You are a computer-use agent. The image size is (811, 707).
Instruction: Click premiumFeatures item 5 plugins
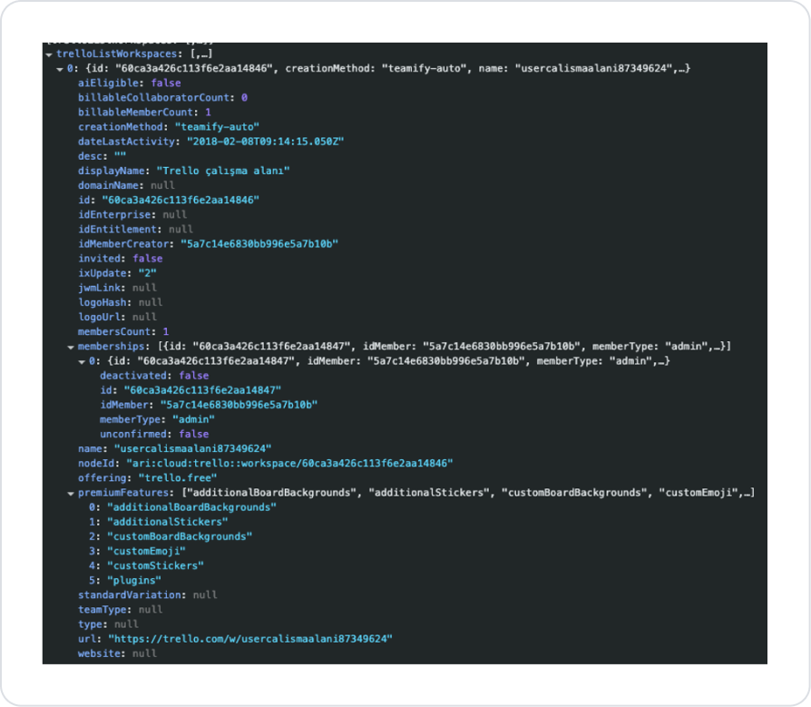pyautogui.click(x=124, y=581)
